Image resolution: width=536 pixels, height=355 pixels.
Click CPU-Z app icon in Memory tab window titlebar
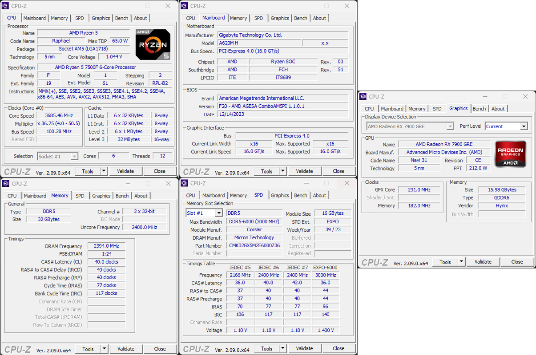5,183
